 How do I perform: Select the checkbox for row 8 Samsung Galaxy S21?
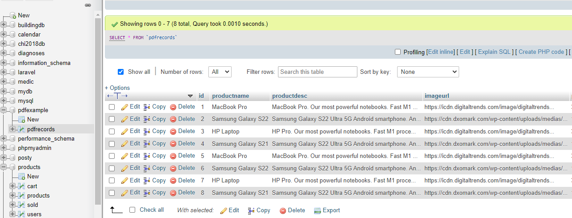[112, 193]
